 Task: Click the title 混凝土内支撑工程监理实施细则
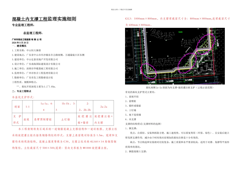[44, 19]
